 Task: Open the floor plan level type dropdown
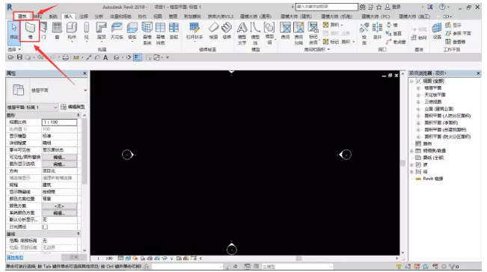tap(32, 108)
